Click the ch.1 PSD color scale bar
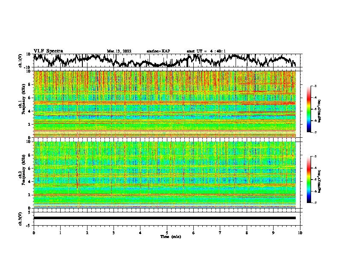 point(309,109)
